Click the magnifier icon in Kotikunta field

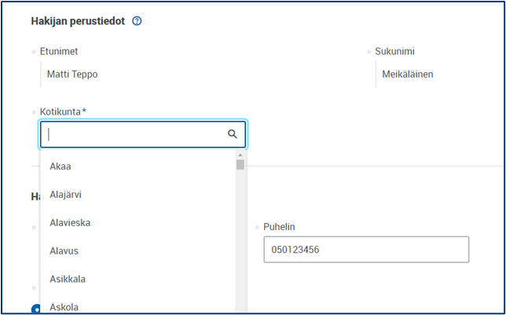point(233,134)
